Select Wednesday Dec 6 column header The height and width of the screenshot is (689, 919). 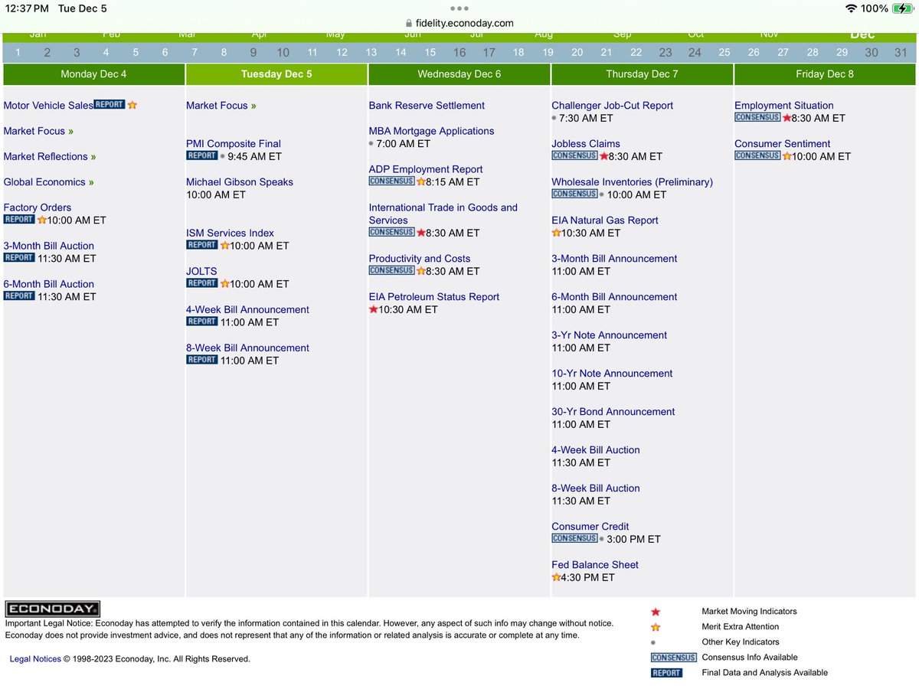coord(459,74)
